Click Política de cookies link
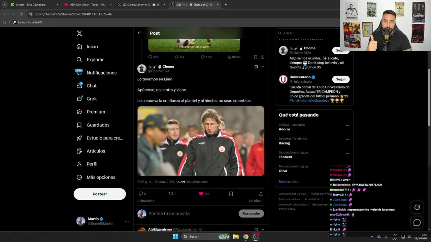431x242 pixels. 289,199
